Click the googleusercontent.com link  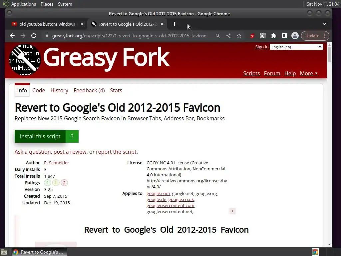(170, 205)
